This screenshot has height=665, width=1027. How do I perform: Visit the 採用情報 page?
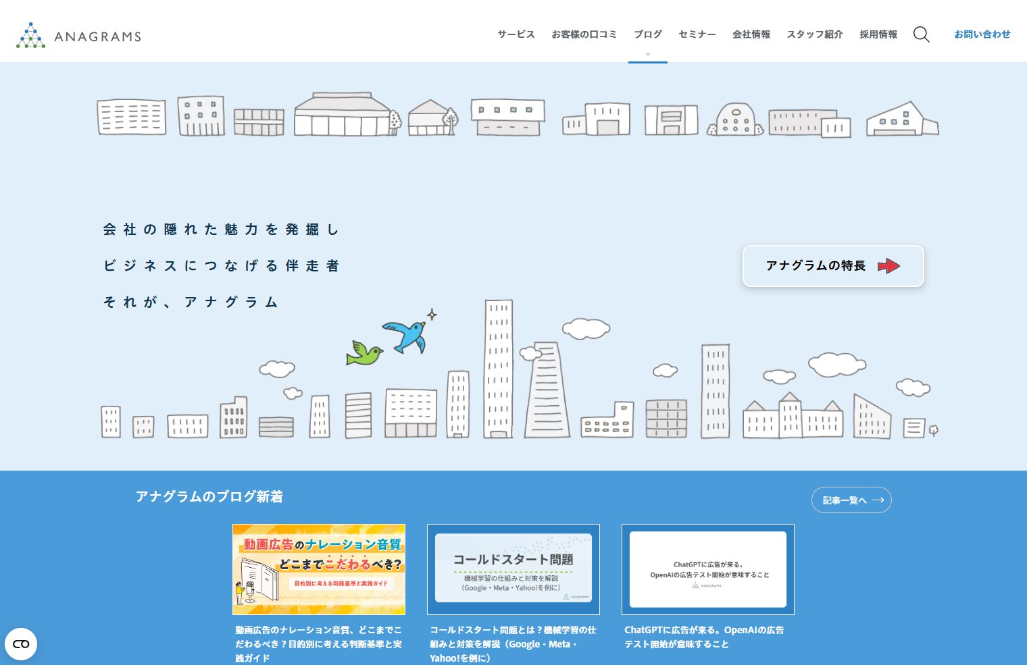[878, 34]
